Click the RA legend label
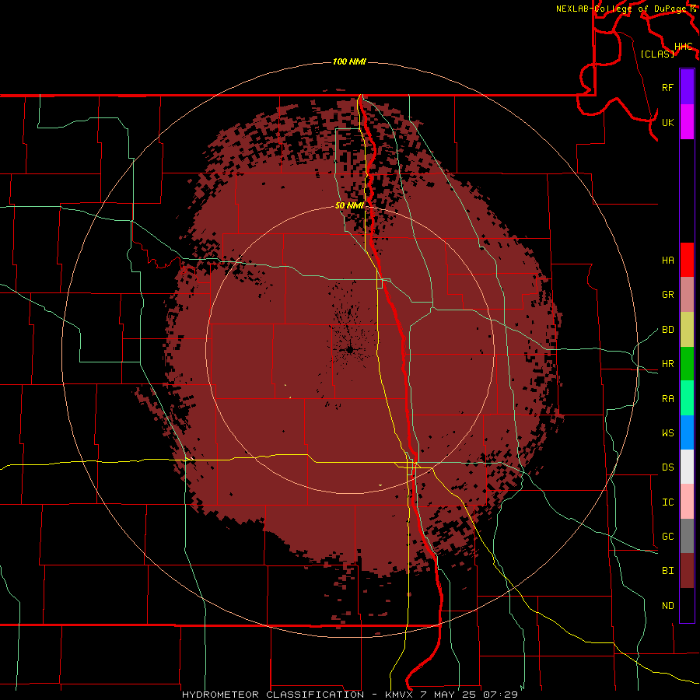This screenshot has height=700, width=700. click(668, 399)
